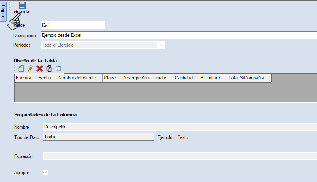This screenshot has width=317, height=182.
Task: Click the Guardar save icon
Action: coord(22,5)
